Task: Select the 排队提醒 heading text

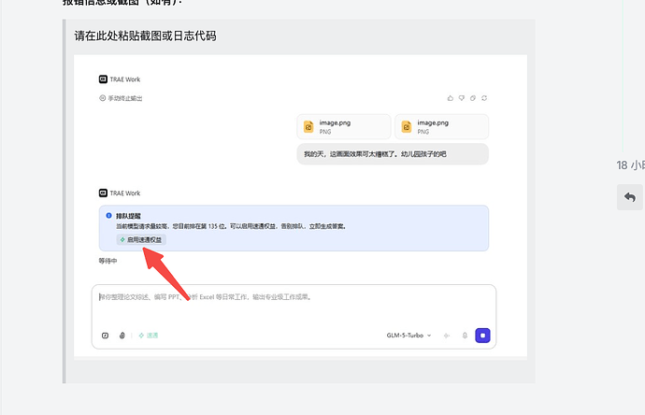Action: (x=128, y=216)
